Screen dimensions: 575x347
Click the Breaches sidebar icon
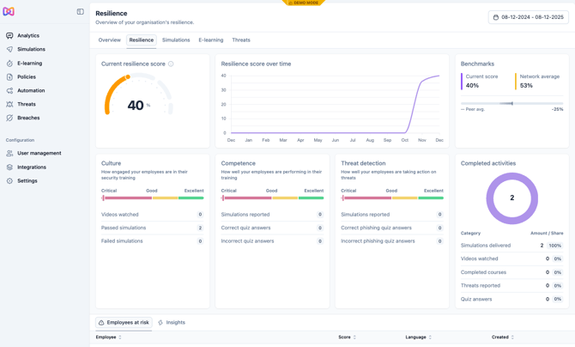10,119
